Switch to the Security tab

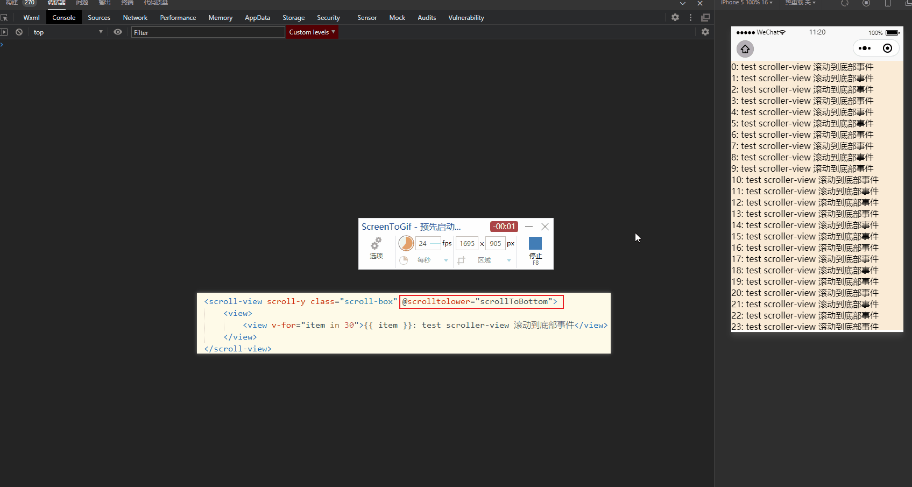pos(328,18)
